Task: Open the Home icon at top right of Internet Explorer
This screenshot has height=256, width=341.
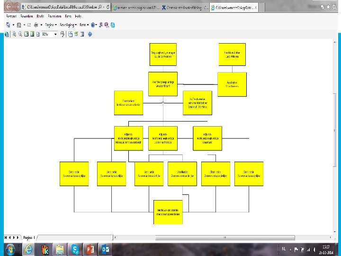Action: (322, 7)
